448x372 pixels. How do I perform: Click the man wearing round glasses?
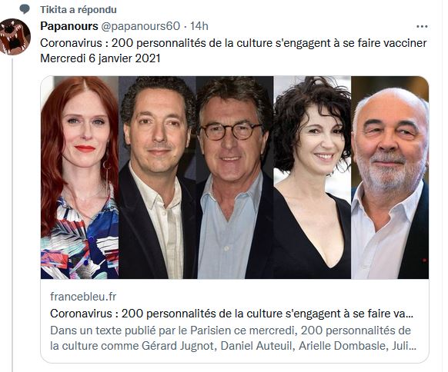click(235, 178)
